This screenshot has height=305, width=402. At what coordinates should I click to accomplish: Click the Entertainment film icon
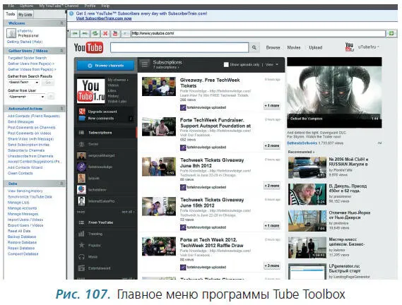tap(81, 268)
